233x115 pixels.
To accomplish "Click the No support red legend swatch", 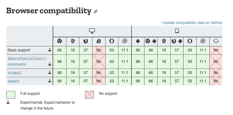I will point(89,95).
